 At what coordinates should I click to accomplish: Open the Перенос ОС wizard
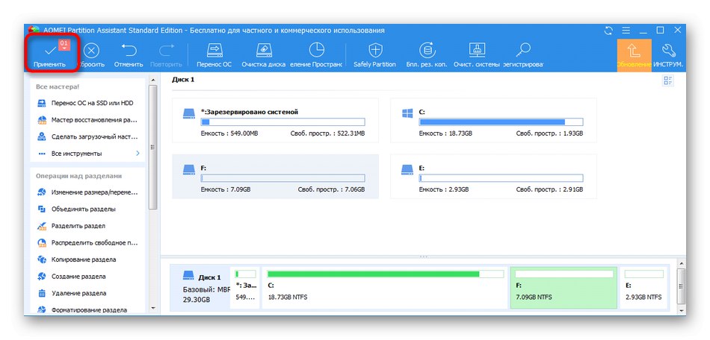(x=214, y=54)
